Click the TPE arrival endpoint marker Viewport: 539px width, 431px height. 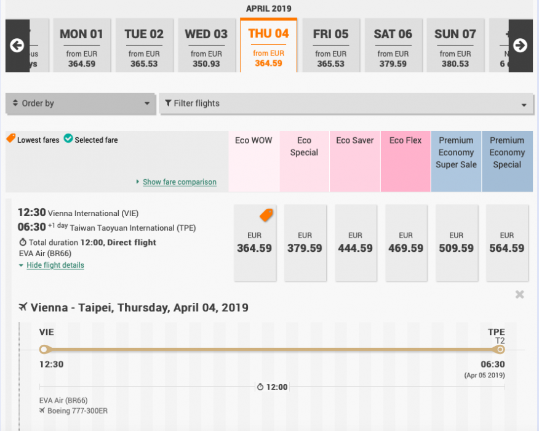[x=500, y=350]
